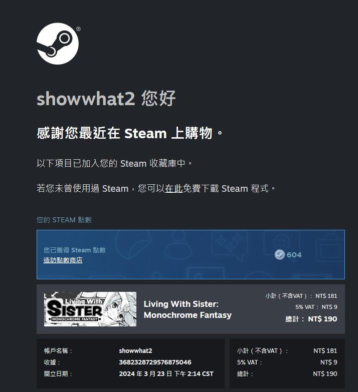Screen dimensions: 358x392
Task: Visit the 造訪點數商店 points shop link
Action: pos(63,260)
